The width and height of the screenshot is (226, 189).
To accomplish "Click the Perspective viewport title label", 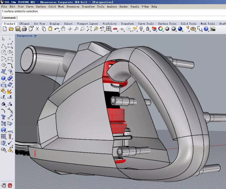I will tap(24, 36).
